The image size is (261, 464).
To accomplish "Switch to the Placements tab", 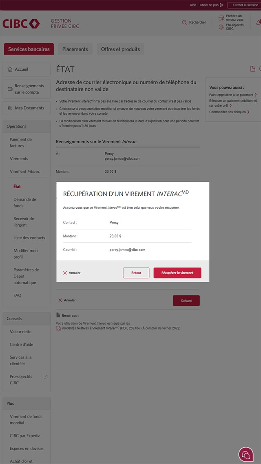I will click(x=75, y=49).
